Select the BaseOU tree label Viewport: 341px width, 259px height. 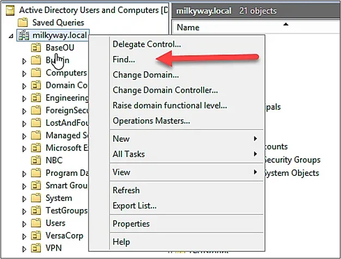[60, 47]
